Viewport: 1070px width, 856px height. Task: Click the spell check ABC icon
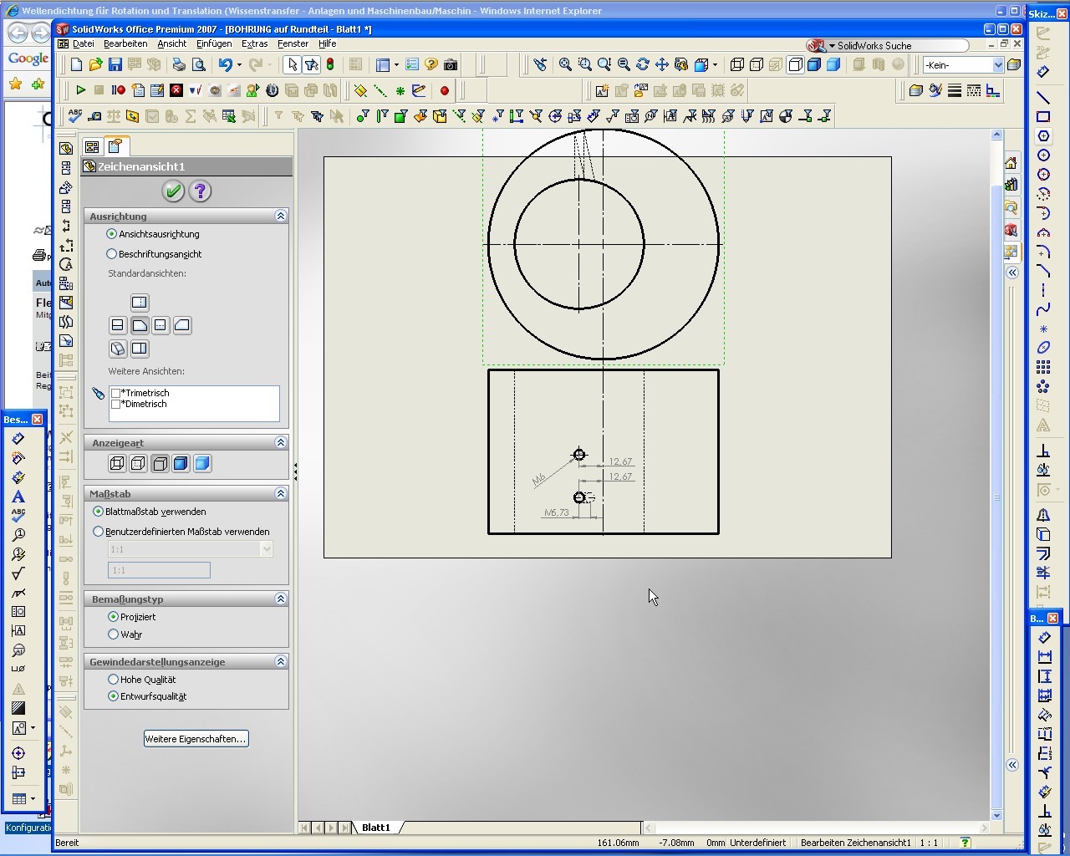click(x=75, y=116)
